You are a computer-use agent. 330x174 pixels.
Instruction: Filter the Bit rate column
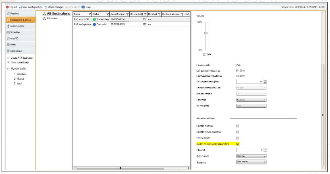[x=145, y=14]
